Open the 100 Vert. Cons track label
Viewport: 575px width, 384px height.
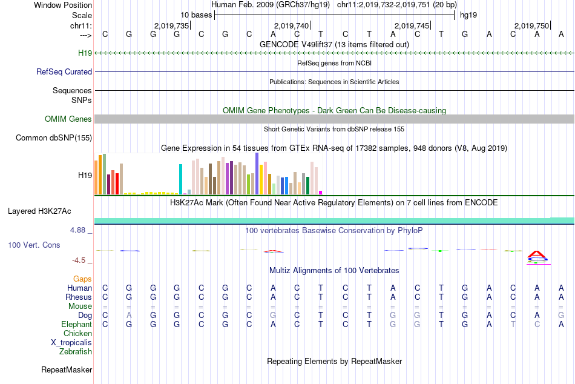pos(34,245)
